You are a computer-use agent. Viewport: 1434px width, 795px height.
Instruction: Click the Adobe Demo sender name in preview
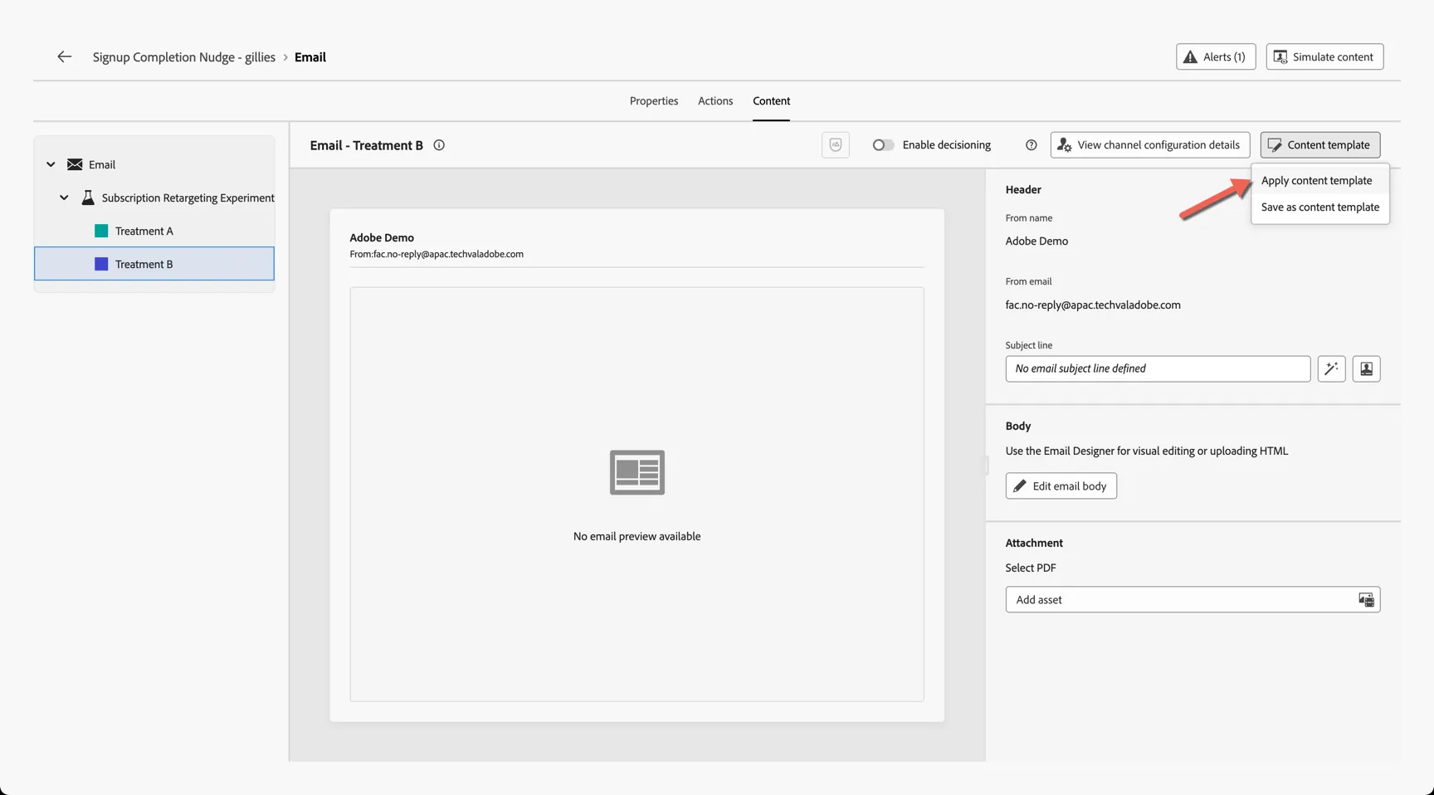click(x=382, y=237)
